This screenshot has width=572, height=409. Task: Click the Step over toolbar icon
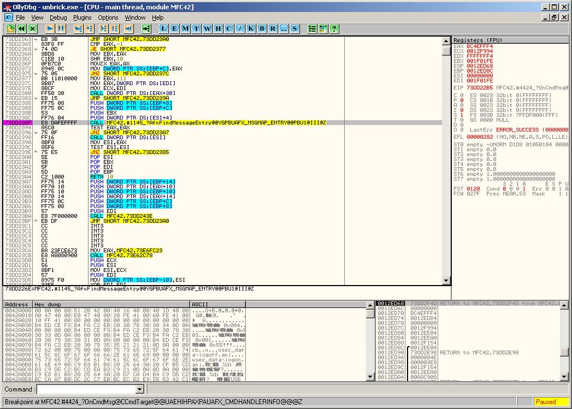[x=89, y=28]
